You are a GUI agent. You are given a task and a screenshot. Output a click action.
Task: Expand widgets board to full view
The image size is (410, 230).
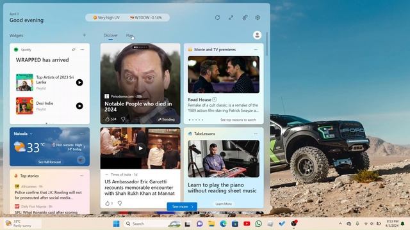pyautogui.click(x=231, y=18)
